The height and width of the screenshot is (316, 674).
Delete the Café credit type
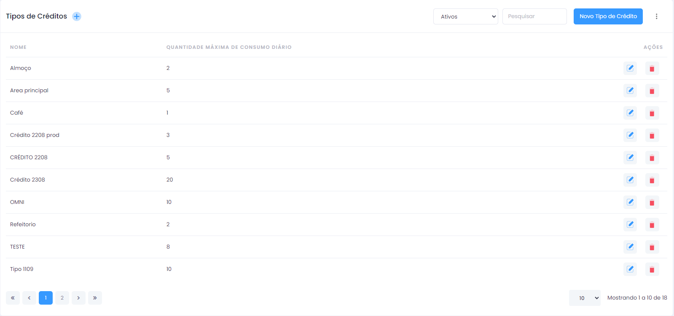click(x=652, y=113)
